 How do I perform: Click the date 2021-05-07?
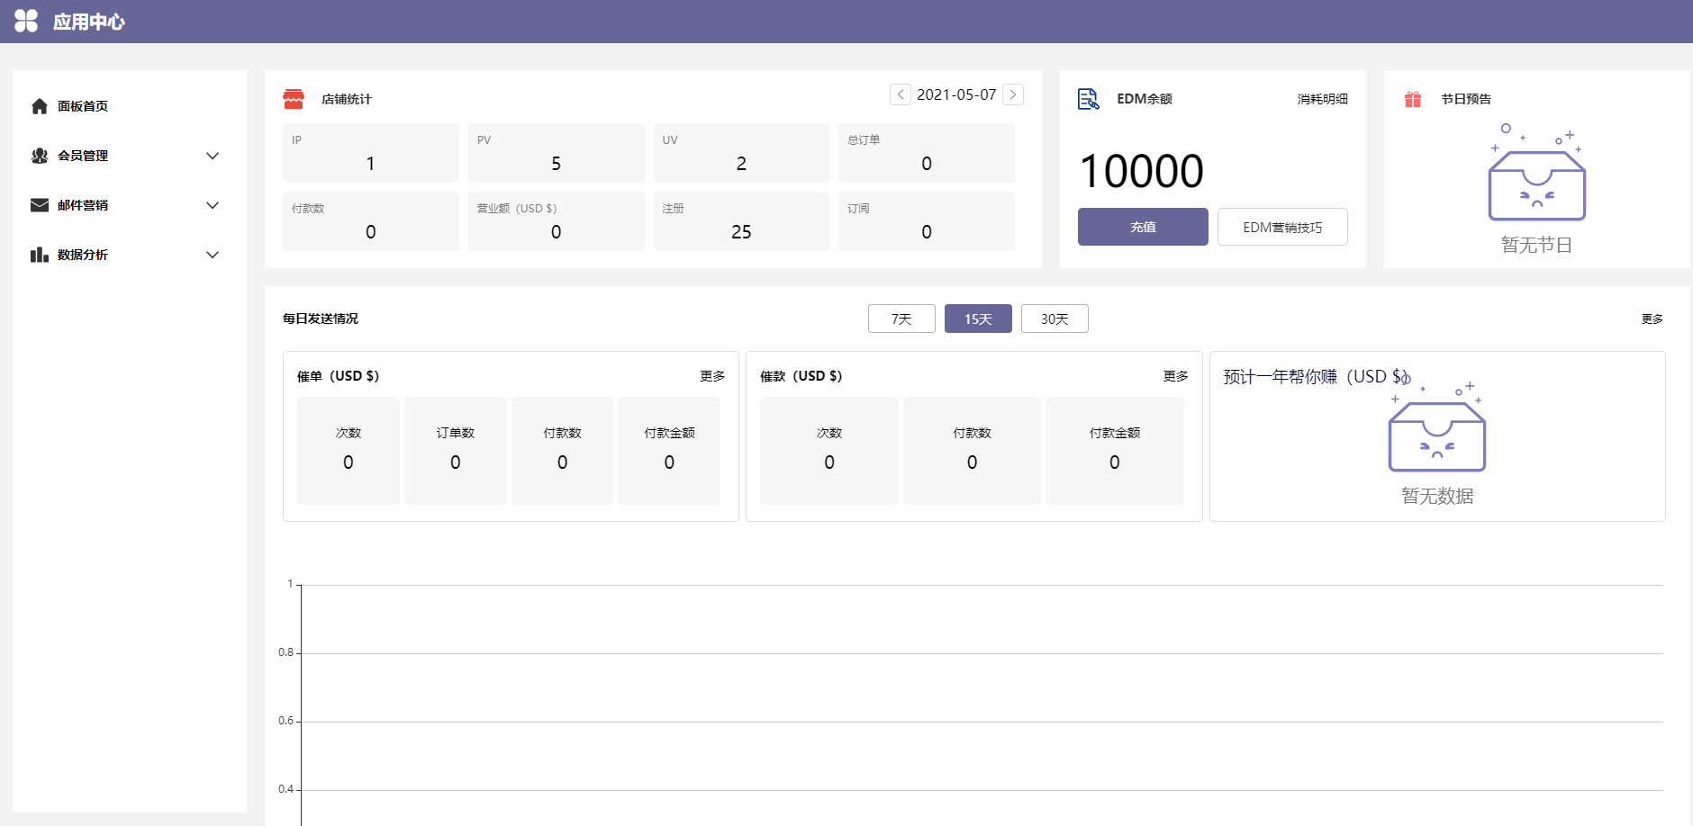956,94
